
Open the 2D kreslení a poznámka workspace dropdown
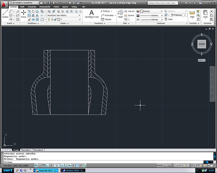click(x=24, y=3)
